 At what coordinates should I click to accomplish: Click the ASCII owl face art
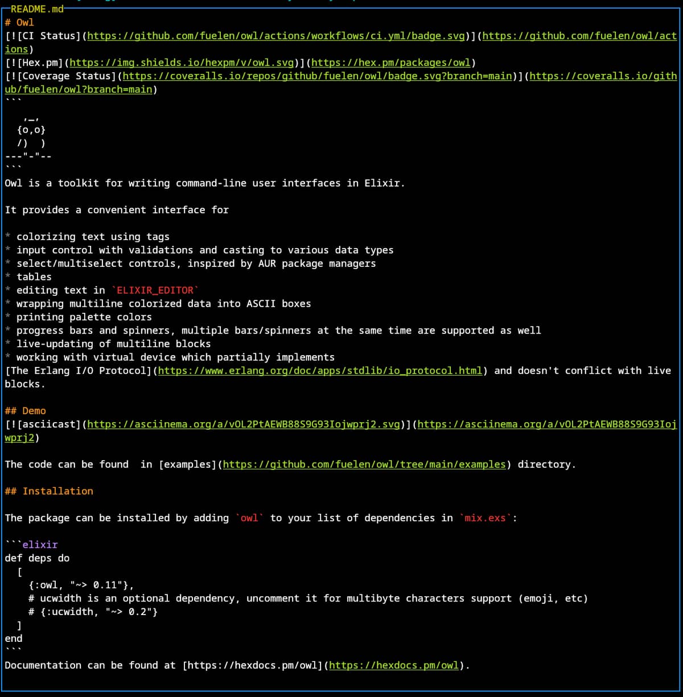tap(31, 130)
